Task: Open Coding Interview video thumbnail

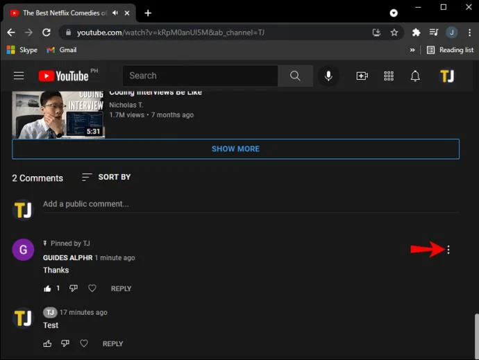Action: (x=58, y=115)
